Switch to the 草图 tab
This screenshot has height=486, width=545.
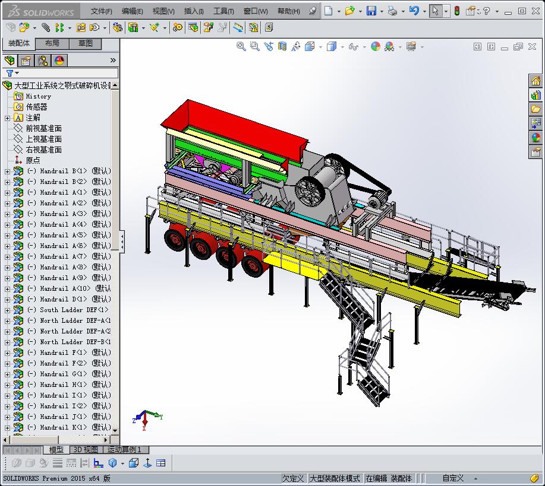click(x=85, y=43)
